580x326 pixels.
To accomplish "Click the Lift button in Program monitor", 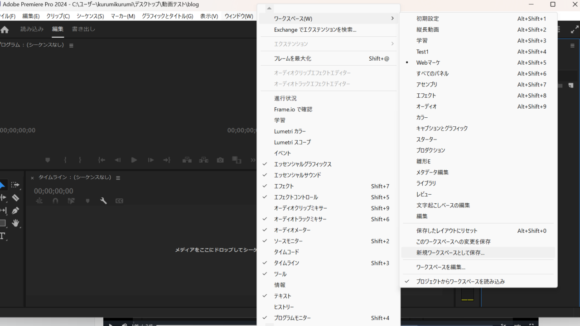I will pos(187,160).
